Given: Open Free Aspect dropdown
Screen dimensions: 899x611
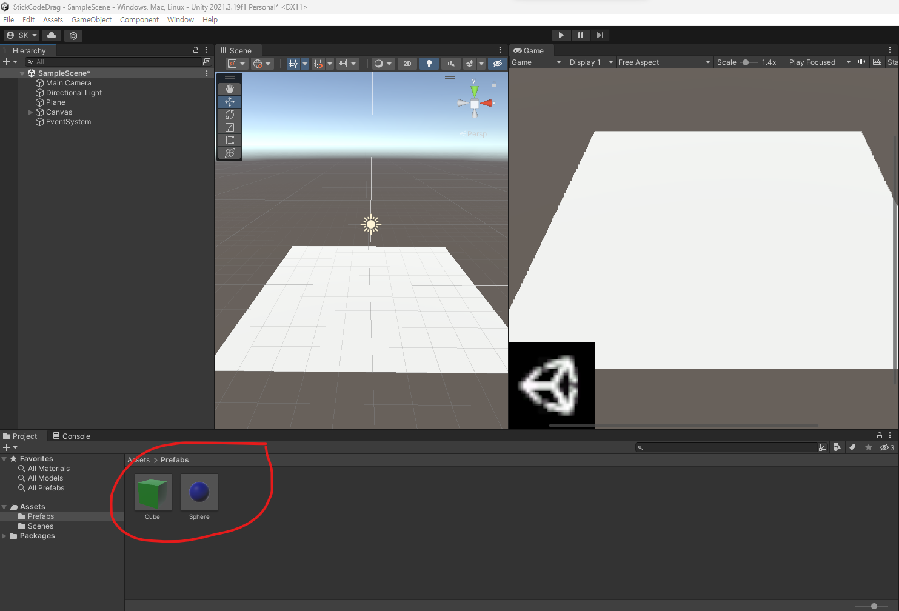Looking at the screenshot, I should point(664,62).
